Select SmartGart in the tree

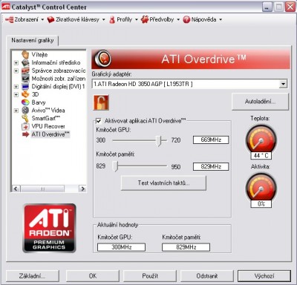click(x=46, y=118)
